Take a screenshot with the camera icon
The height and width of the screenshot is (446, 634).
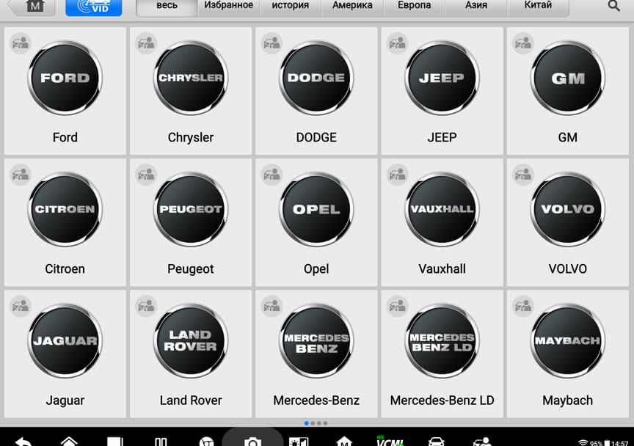[x=252, y=442]
